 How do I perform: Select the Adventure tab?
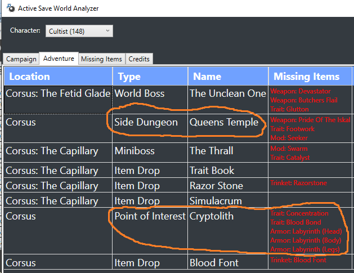(59, 59)
